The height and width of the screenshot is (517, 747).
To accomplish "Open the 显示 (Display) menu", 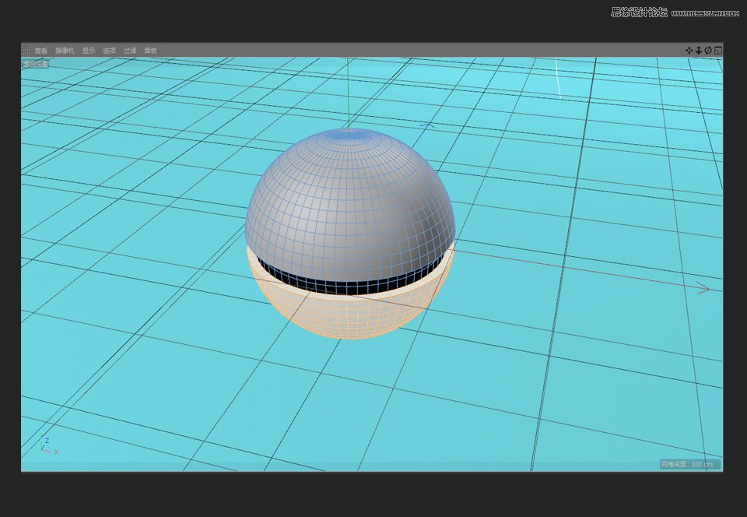I will 88,51.
